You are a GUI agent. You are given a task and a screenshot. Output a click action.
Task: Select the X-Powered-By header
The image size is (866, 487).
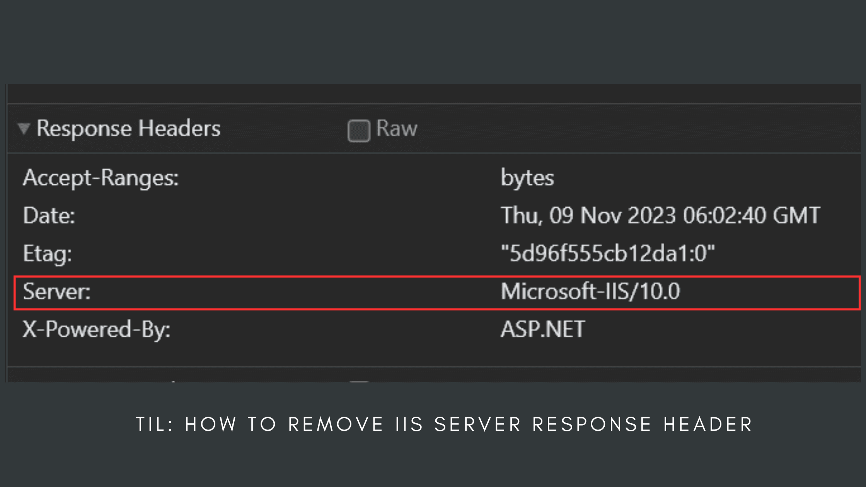97,329
